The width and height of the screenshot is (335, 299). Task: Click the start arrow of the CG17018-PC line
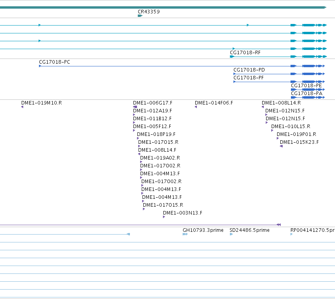(x=40, y=66)
